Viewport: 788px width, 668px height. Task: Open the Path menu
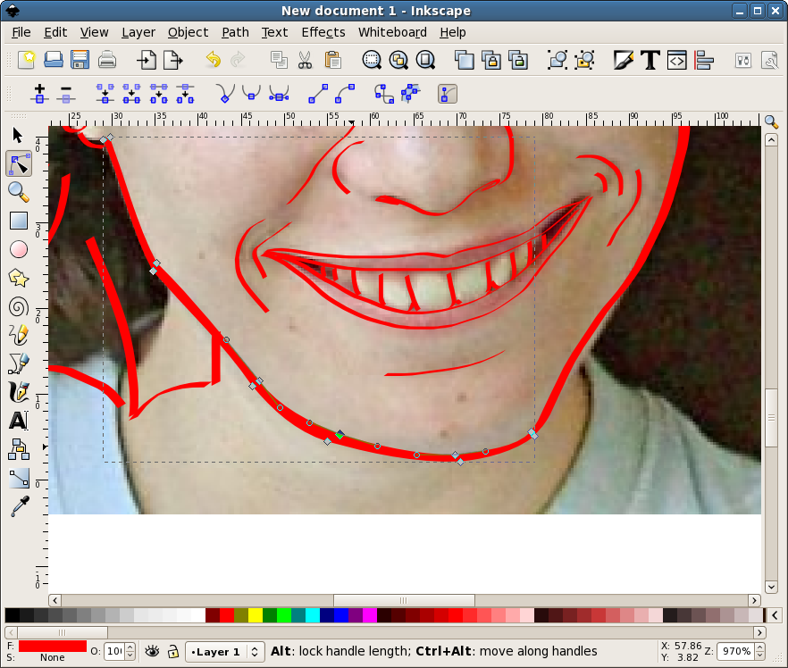(x=235, y=32)
